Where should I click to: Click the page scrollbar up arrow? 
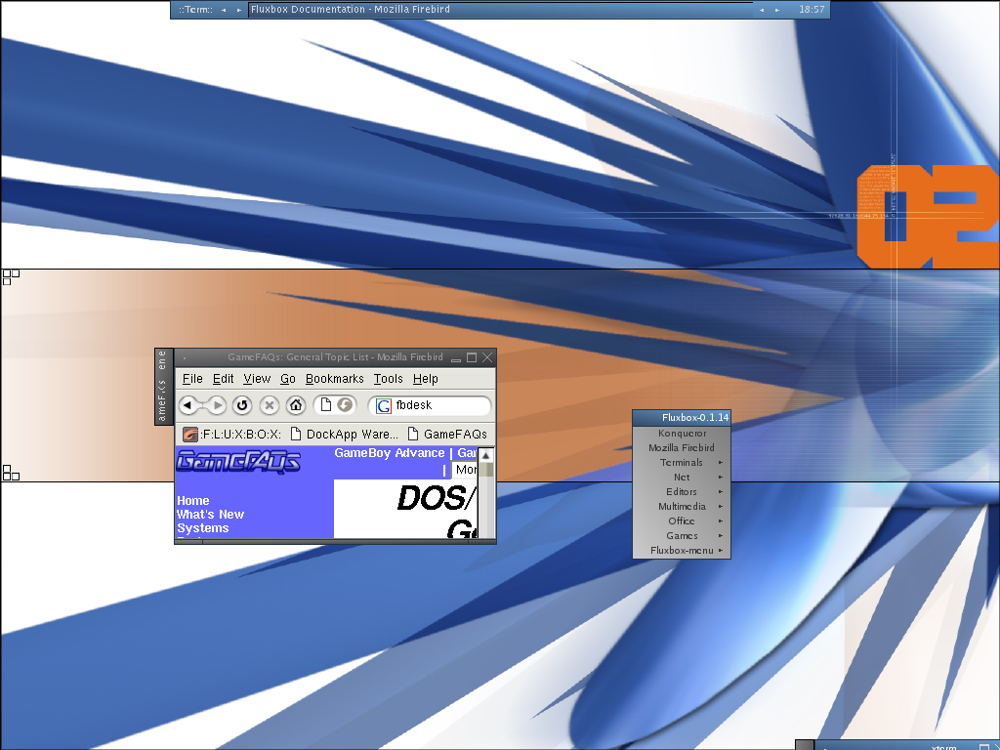pyautogui.click(x=486, y=455)
